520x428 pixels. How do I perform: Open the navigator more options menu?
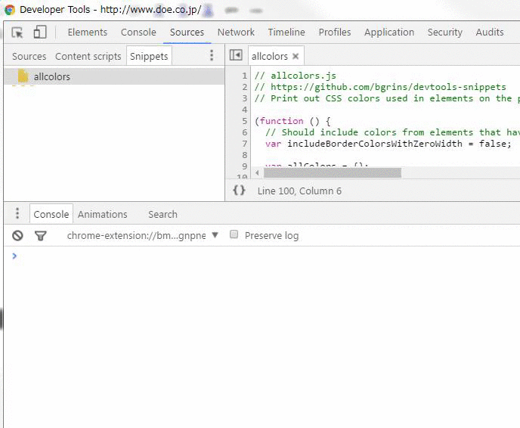[x=212, y=55]
